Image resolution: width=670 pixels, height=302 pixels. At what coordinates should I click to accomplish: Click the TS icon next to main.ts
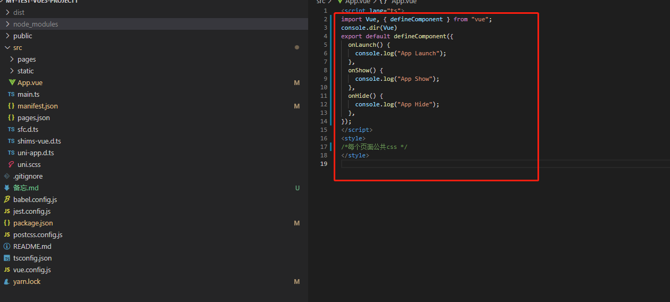click(11, 94)
